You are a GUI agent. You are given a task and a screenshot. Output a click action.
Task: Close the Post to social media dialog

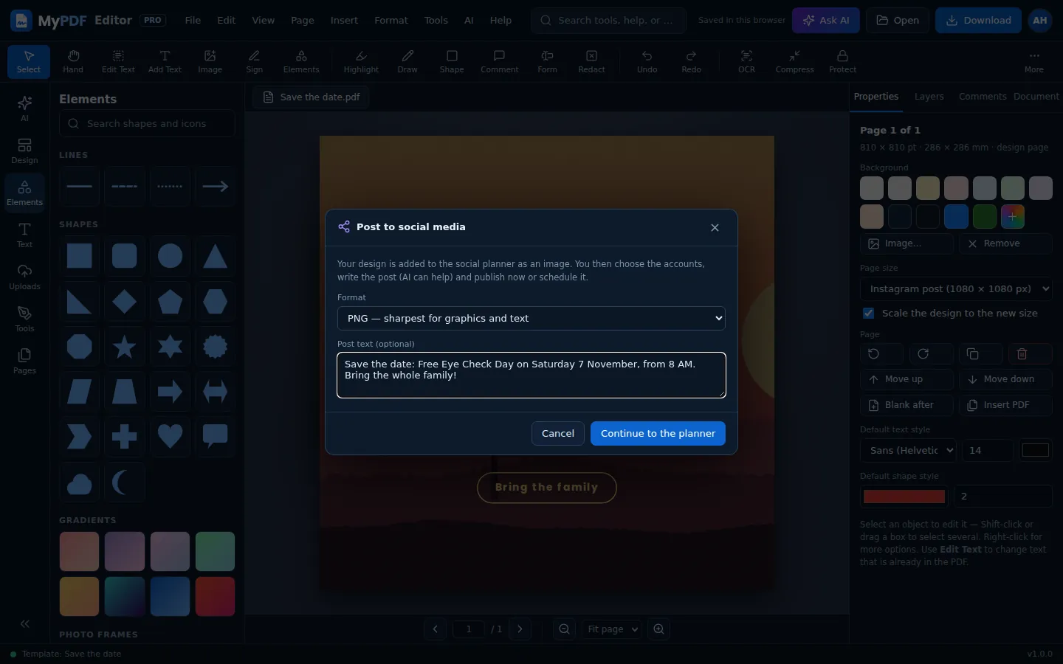[x=715, y=227]
